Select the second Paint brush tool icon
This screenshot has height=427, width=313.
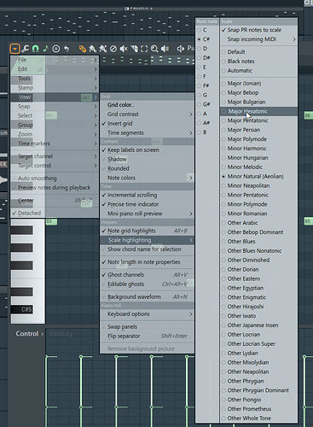(102, 49)
